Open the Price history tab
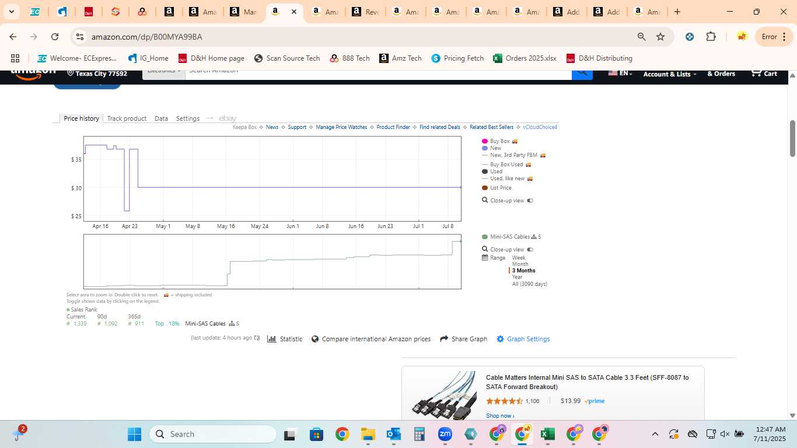 tap(81, 118)
